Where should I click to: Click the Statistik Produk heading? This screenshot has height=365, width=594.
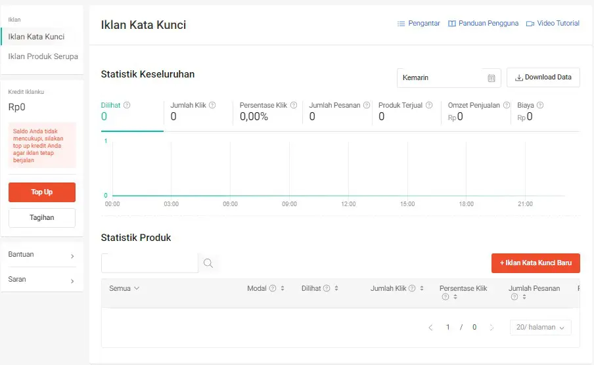[x=136, y=238]
